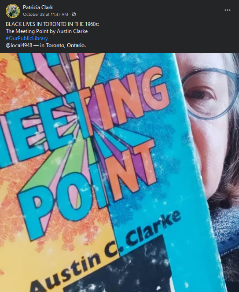Open the three-dot post options menu

227,10
